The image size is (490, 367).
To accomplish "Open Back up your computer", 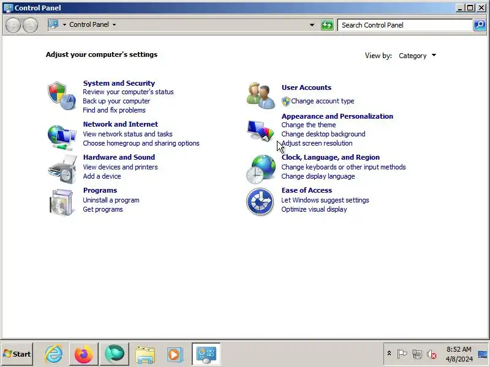I will pyautogui.click(x=116, y=101).
